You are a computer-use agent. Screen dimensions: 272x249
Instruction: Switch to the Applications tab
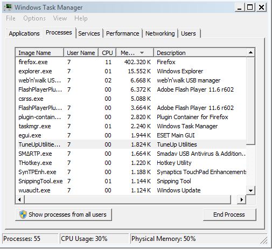(x=24, y=33)
